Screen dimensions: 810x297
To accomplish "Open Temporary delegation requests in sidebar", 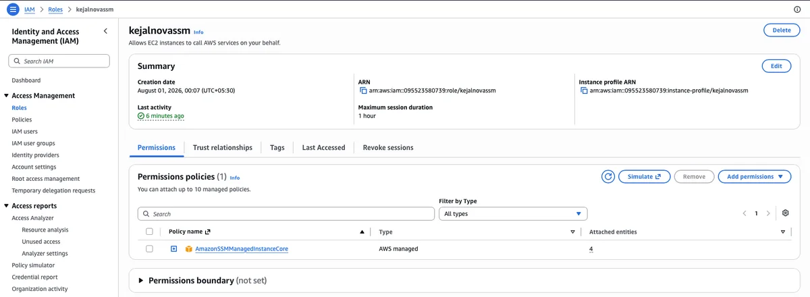I will click(54, 190).
